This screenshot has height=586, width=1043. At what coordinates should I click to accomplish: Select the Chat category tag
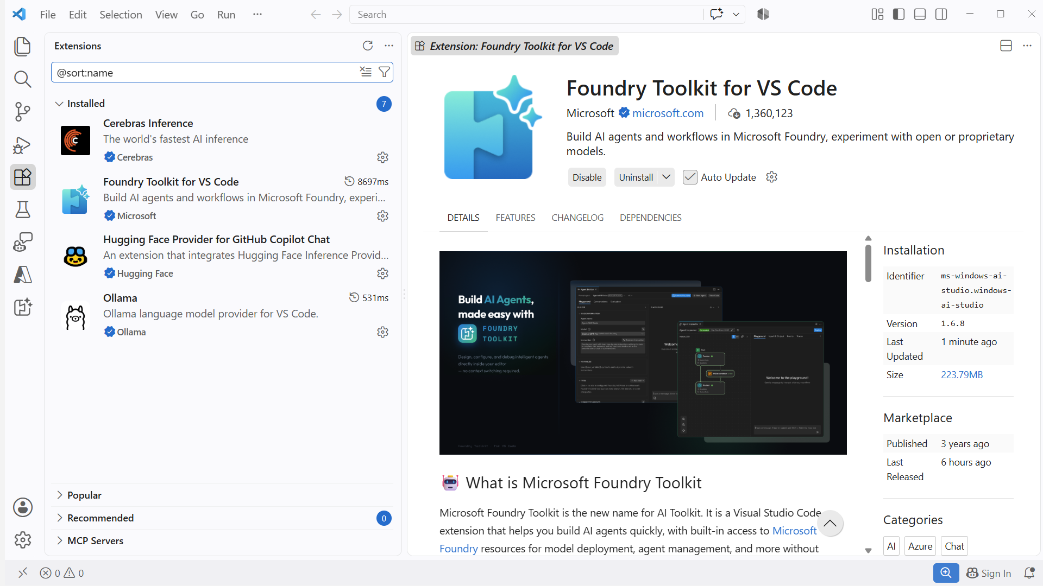954,546
